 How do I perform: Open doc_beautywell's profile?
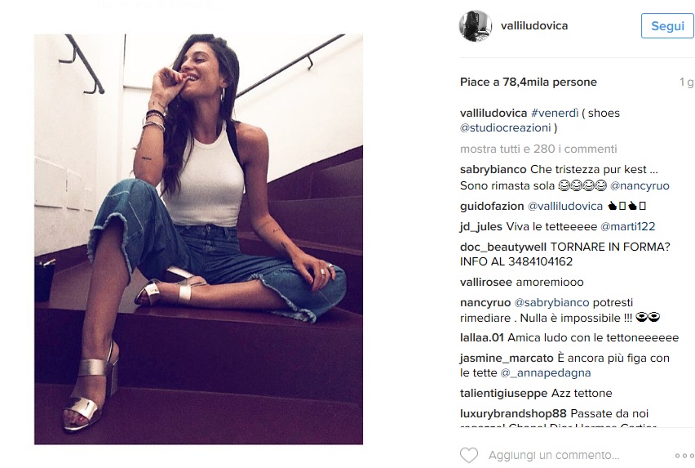pos(503,247)
